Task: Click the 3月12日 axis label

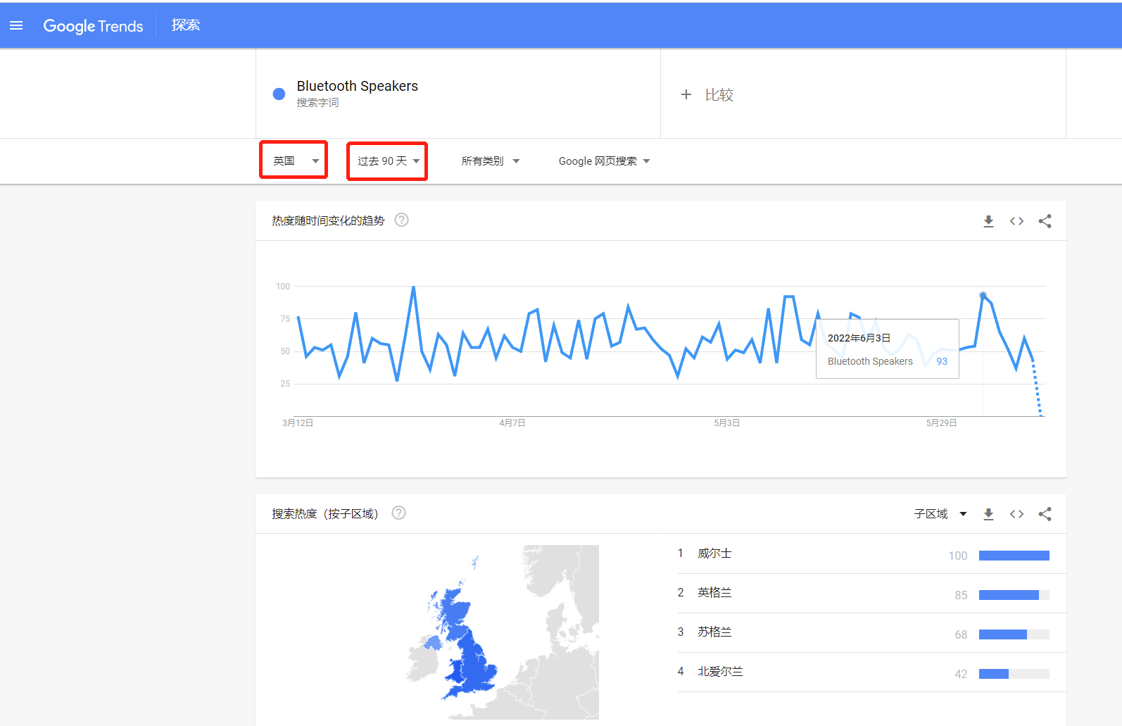Action: pyautogui.click(x=298, y=423)
